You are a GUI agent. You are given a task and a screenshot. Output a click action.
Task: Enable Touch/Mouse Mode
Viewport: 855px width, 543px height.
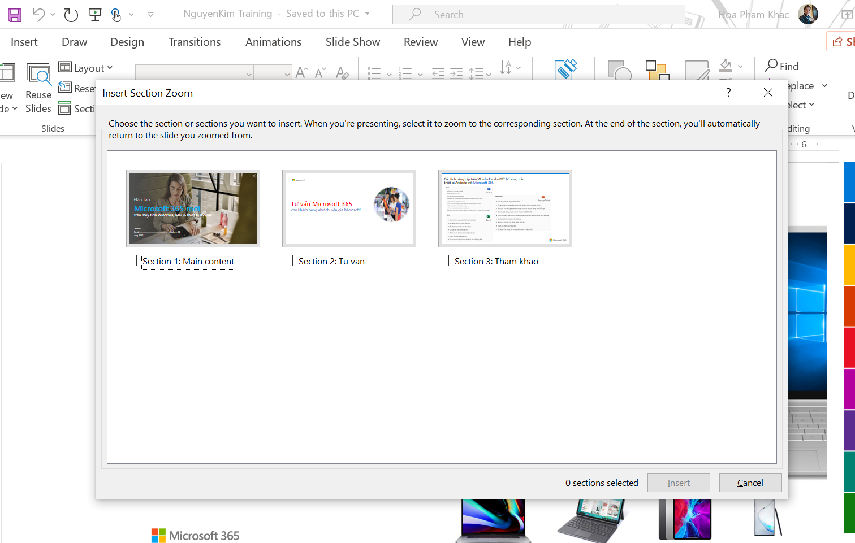pyautogui.click(x=116, y=14)
